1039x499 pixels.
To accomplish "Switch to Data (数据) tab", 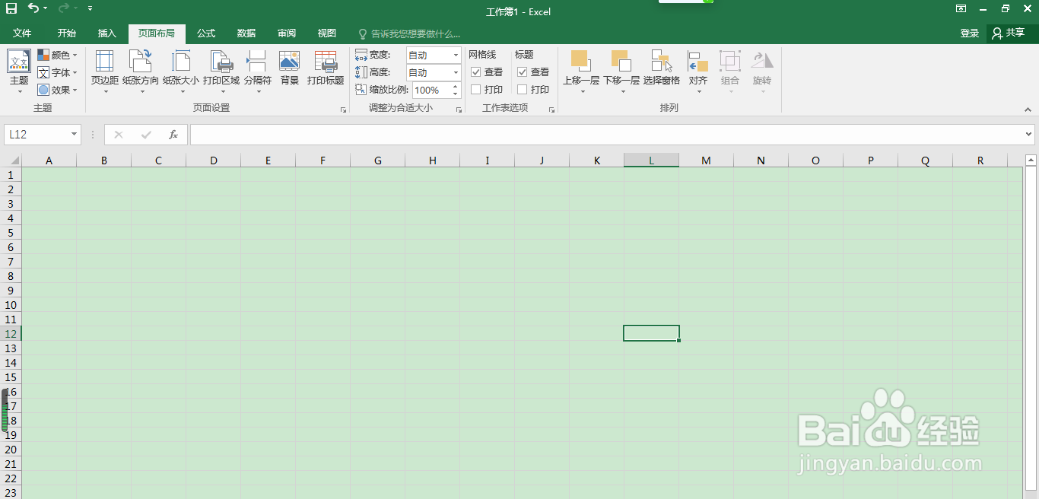I will tap(246, 33).
